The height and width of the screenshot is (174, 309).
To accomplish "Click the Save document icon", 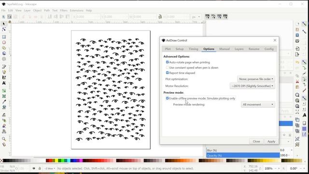I will [x=297, y=35].
